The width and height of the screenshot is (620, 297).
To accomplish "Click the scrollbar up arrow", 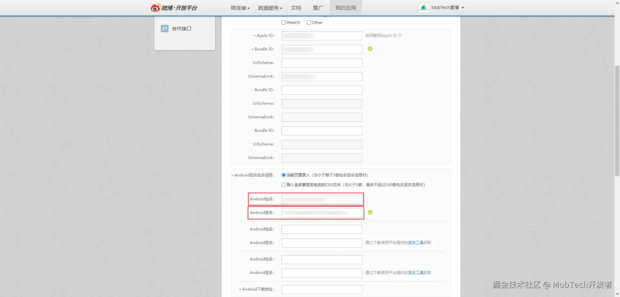I will 617,3.
